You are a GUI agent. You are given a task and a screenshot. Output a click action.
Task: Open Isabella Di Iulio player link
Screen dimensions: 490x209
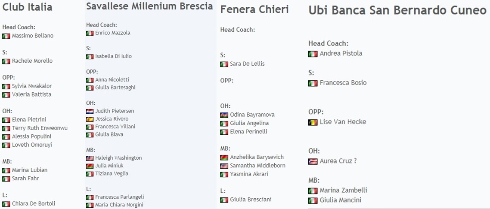tap(113, 56)
